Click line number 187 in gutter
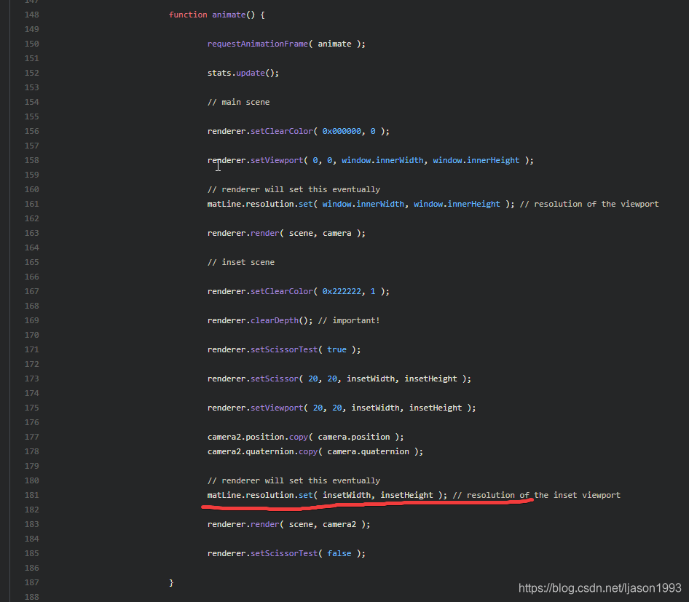689x602 pixels. pos(31,582)
